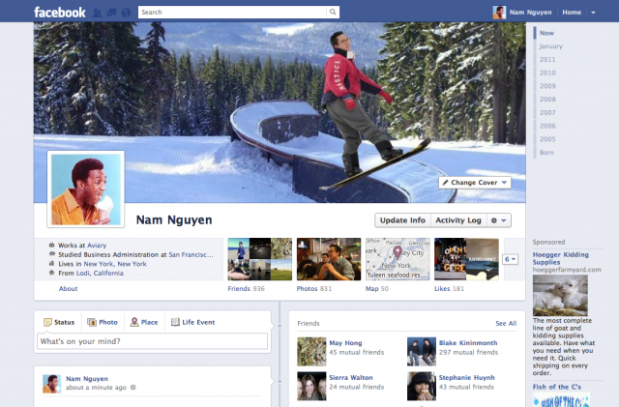Open Sierra Walton's profile link
The height and width of the screenshot is (407, 619).
coord(350,377)
